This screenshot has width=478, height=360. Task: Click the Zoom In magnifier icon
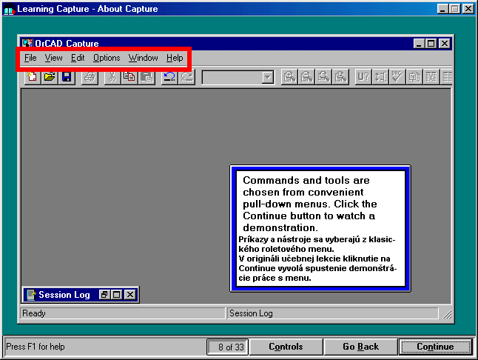tap(289, 77)
